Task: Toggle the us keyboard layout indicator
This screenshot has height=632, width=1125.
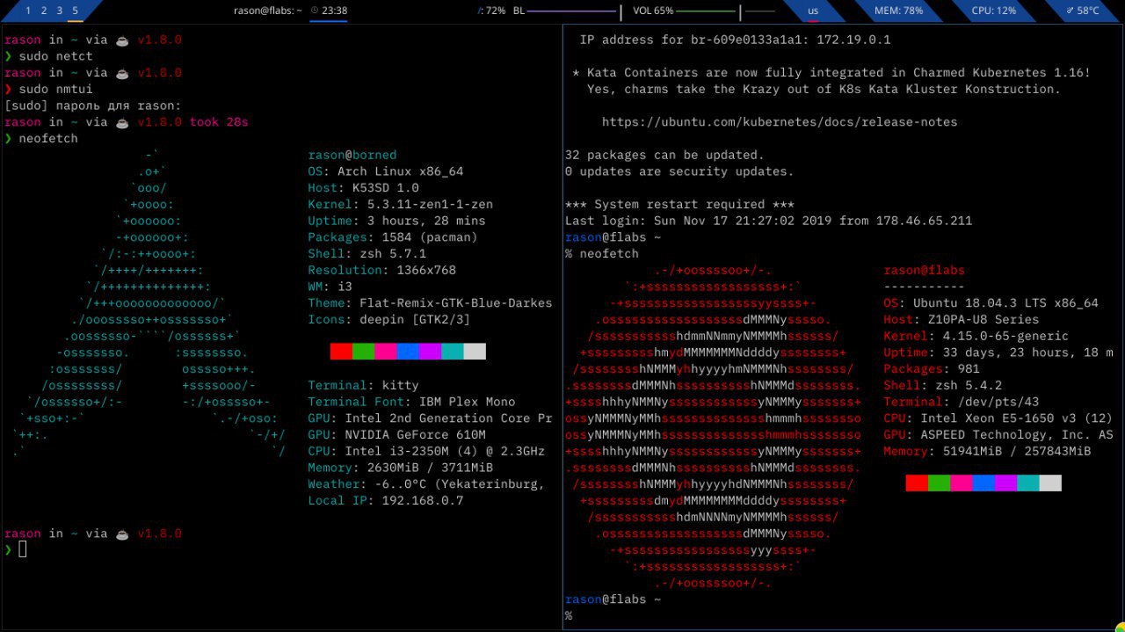Action: coord(813,11)
